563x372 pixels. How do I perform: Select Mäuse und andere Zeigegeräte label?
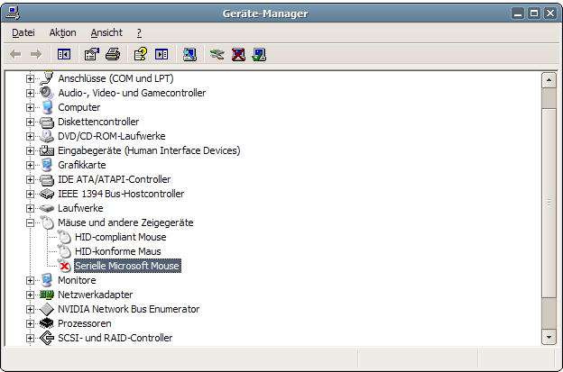[125, 222]
